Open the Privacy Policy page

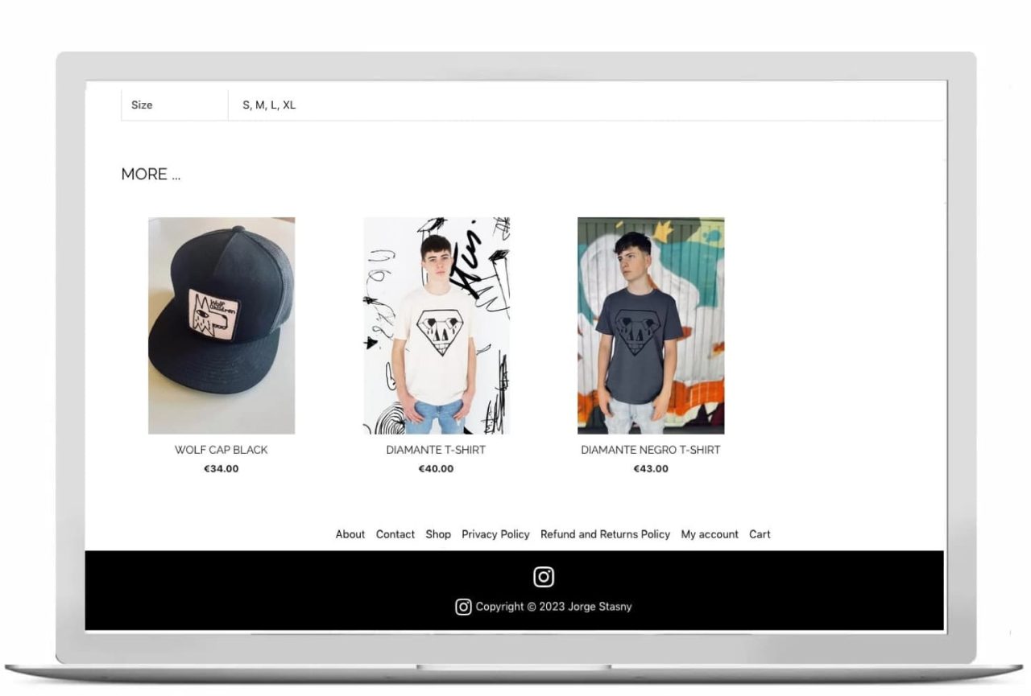click(495, 534)
